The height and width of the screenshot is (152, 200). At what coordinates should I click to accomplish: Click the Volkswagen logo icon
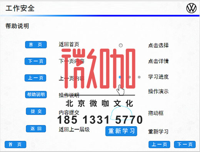click(x=191, y=8)
